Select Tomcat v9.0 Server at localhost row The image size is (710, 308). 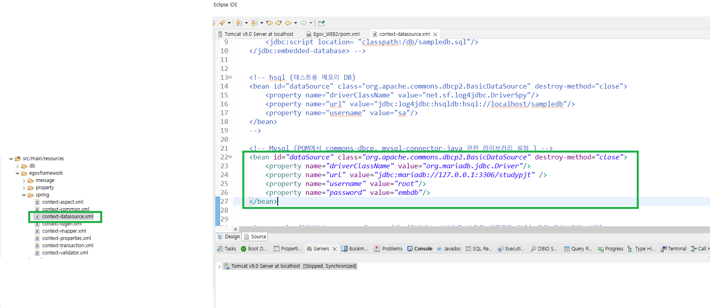[290, 266]
